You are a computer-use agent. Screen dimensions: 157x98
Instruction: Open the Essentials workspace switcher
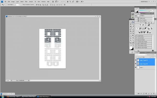coord(145,2)
